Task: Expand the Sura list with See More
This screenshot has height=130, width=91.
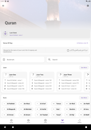Action: [84, 98]
